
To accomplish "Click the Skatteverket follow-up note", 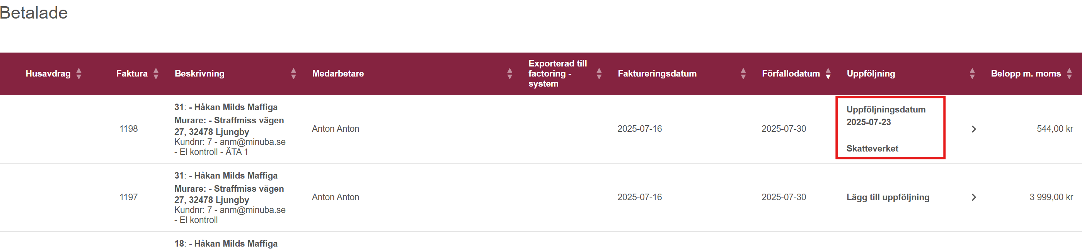I will pyautogui.click(x=872, y=148).
